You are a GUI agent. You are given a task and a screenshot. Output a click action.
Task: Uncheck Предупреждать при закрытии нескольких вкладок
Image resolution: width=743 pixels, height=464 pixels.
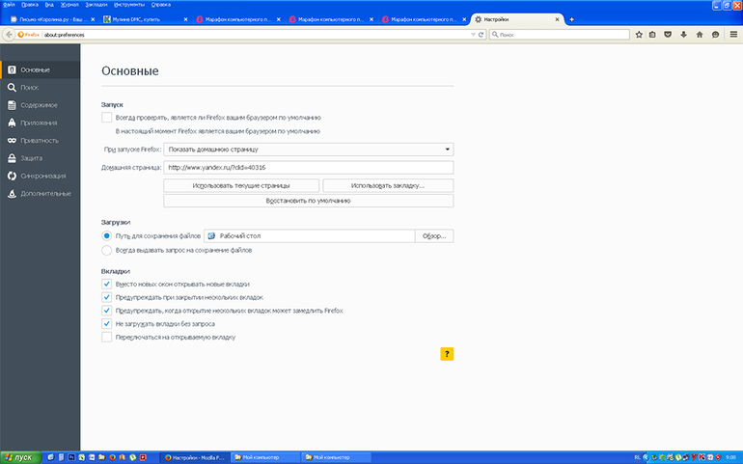[x=106, y=298]
